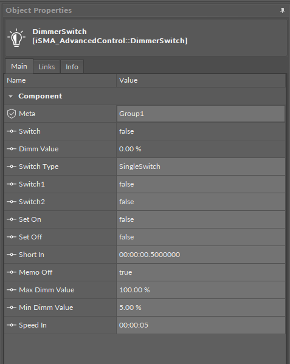
Task: Toggle the Switch2 false value field
Action: pyautogui.click(x=201, y=202)
